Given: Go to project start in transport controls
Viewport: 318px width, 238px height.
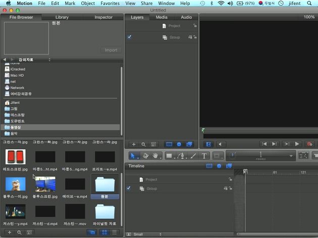Looking at the screenshot, I should pyautogui.click(x=264, y=144).
